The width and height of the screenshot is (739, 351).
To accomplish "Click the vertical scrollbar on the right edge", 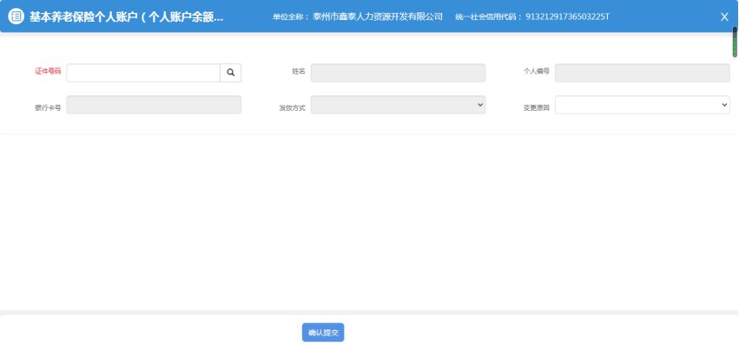I will (x=735, y=42).
